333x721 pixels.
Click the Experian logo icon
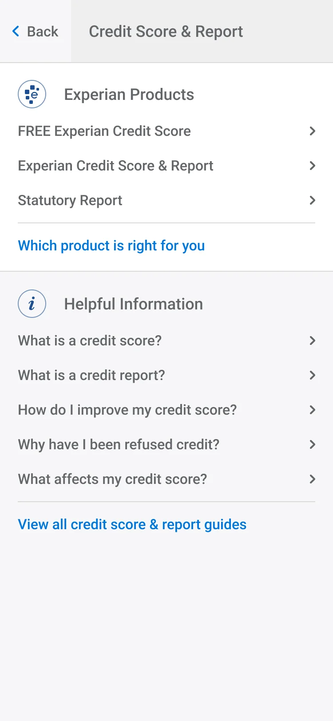pos(32,94)
